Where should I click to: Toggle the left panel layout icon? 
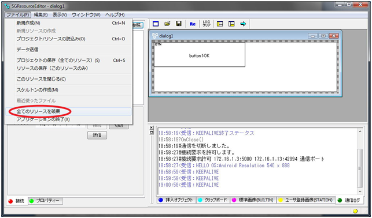[220, 24]
